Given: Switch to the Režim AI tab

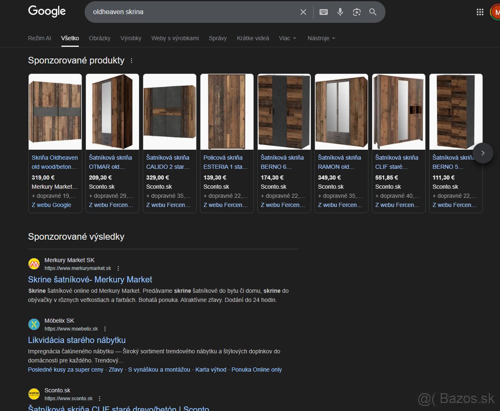Looking at the screenshot, I should click(39, 38).
